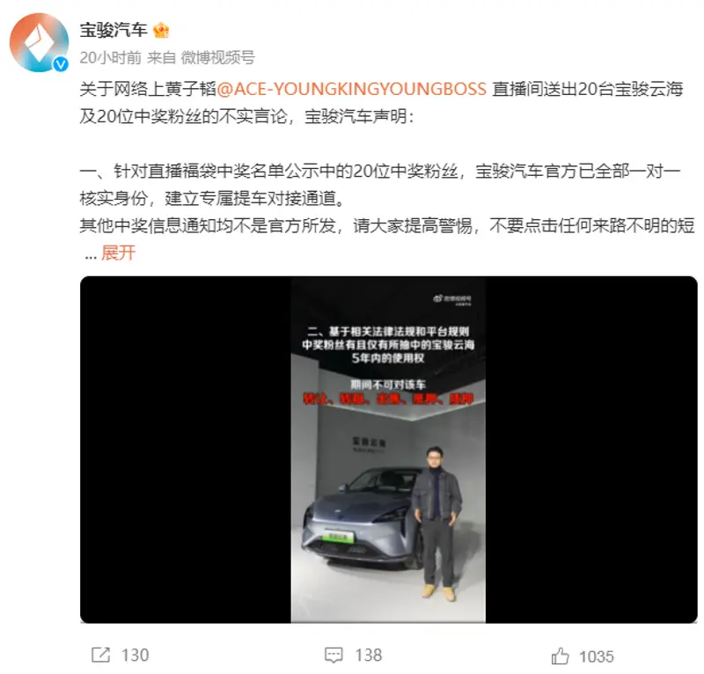Click the first statement paragraph starting 一、针对直播福袋
This screenshot has height=674, width=704.
[x=380, y=185]
